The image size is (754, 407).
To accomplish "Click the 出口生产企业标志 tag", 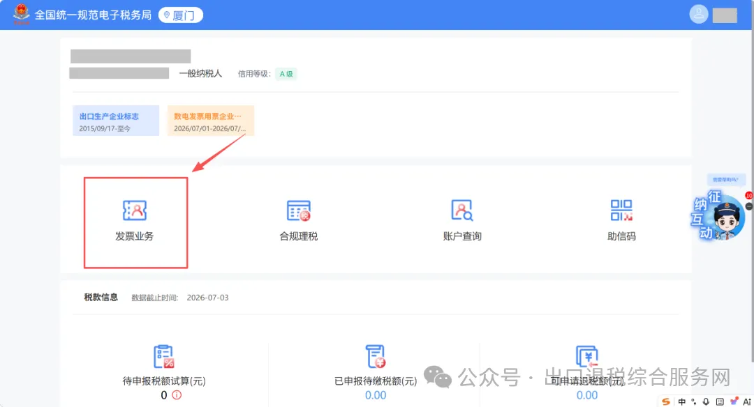I will coord(116,121).
